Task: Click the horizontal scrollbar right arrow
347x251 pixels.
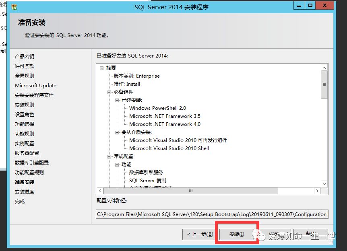Action: [317, 191]
